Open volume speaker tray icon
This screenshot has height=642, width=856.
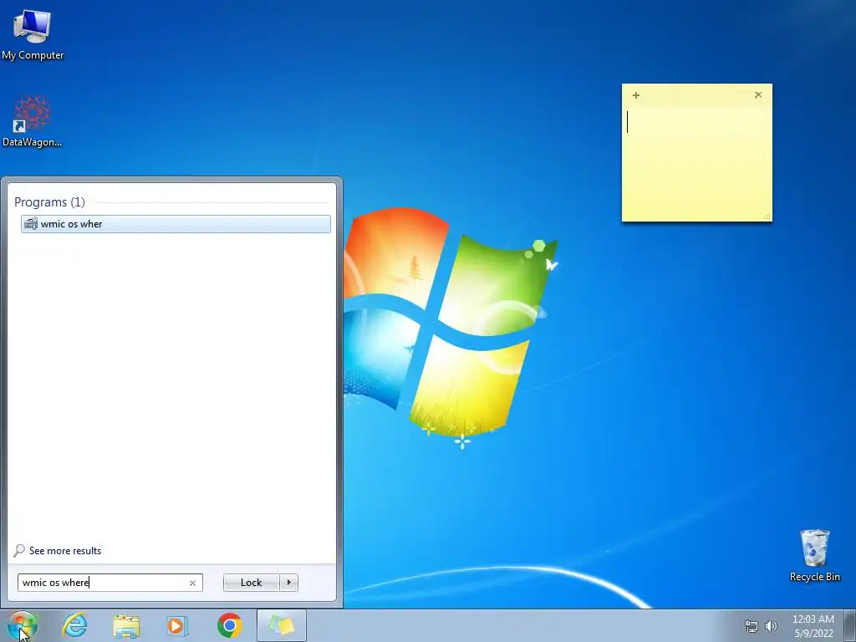click(x=771, y=626)
